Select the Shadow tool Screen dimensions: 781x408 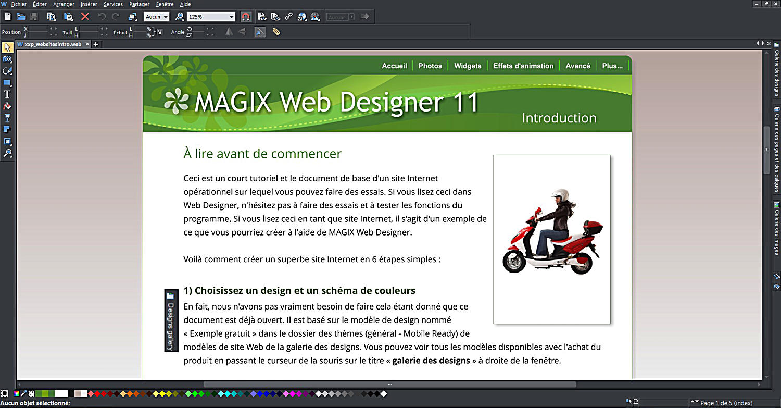coord(7,129)
